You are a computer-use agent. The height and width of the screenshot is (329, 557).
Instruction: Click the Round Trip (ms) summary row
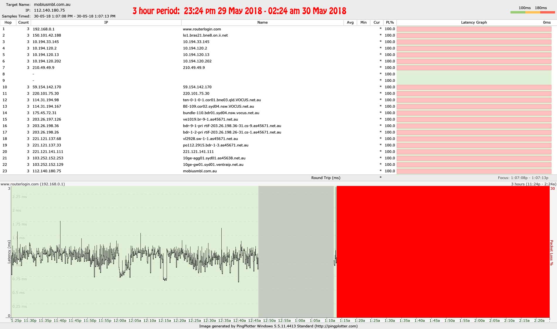(x=326, y=178)
